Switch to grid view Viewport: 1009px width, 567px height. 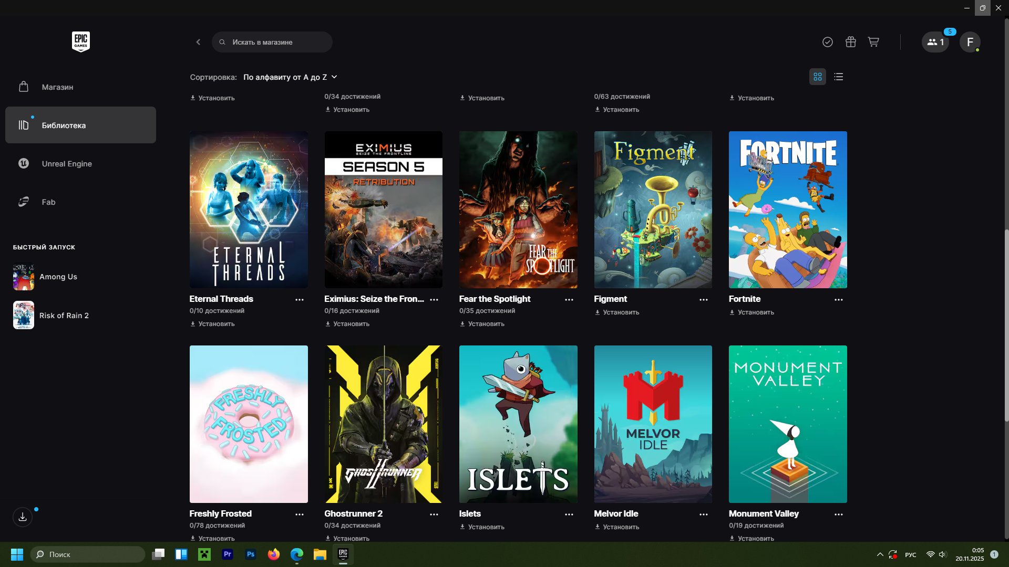pyautogui.click(x=817, y=77)
